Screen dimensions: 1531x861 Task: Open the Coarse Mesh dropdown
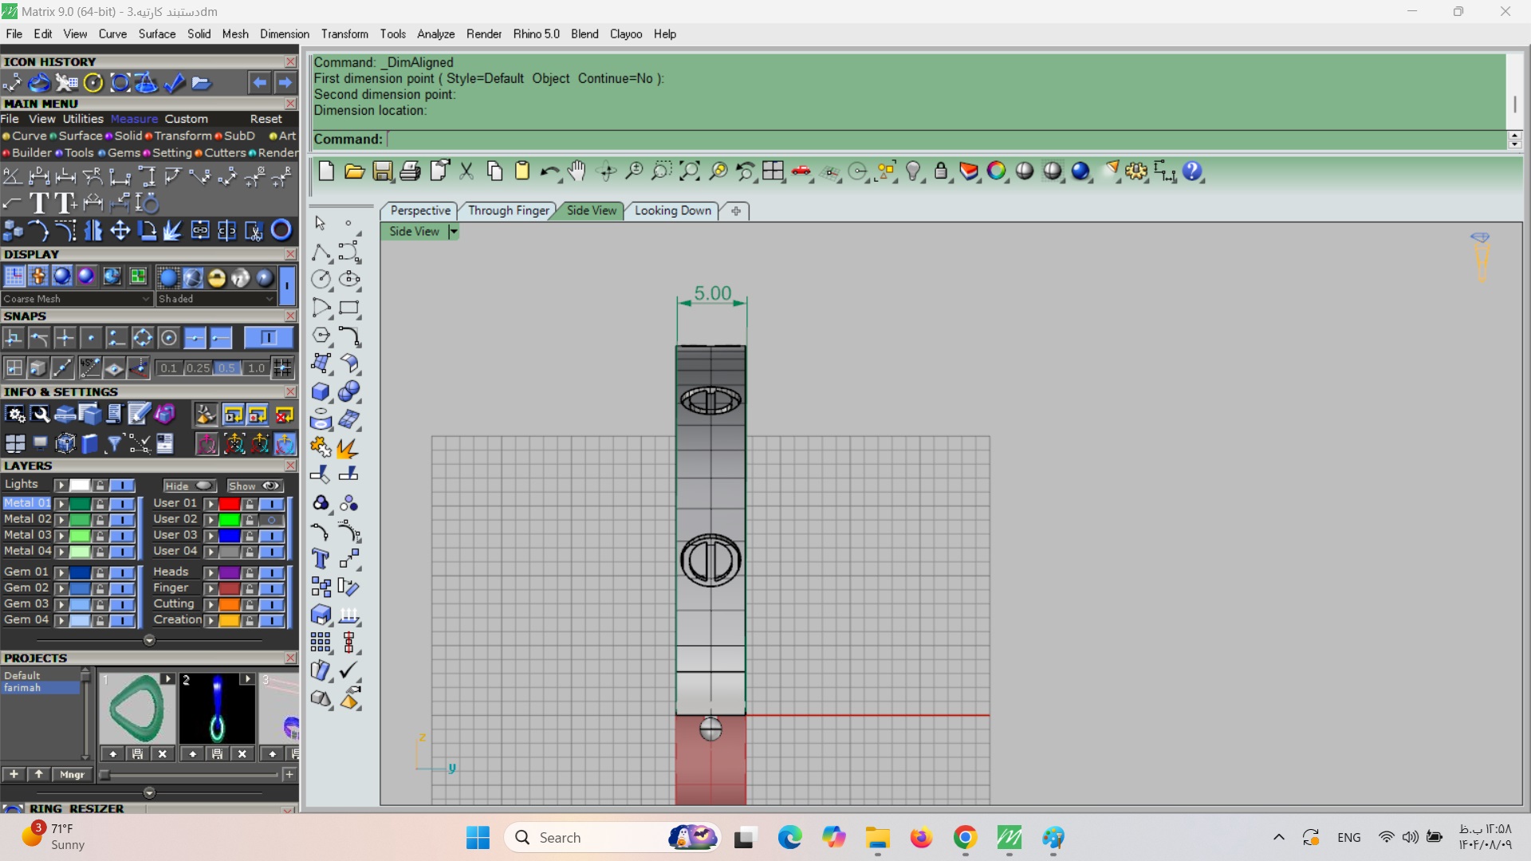(x=146, y=299)
